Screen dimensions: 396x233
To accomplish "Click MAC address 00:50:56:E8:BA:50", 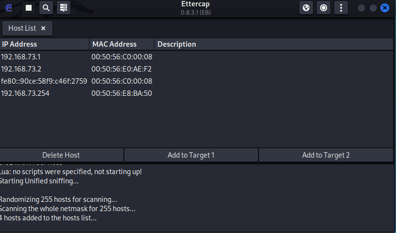I will pyautogui.click(x=122, y=93).
